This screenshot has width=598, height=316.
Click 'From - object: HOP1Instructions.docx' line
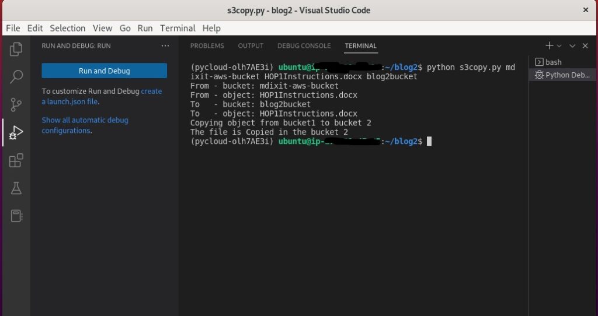(274, 95)
